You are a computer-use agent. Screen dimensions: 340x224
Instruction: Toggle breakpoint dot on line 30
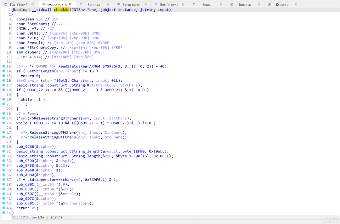(x=3, y=147)
